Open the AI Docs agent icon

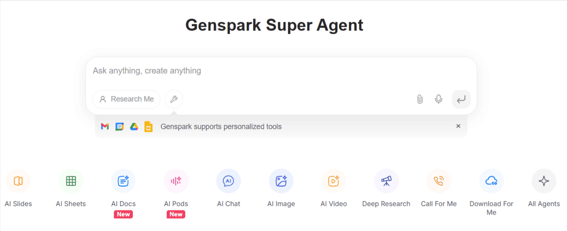click(123, 181)
